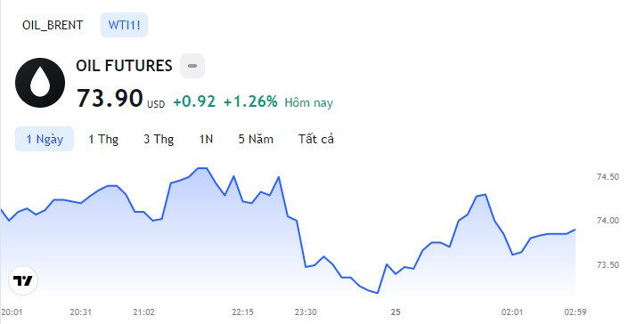Open the TradingView logo badge
629x324 pixels.
tap(23, 280)
